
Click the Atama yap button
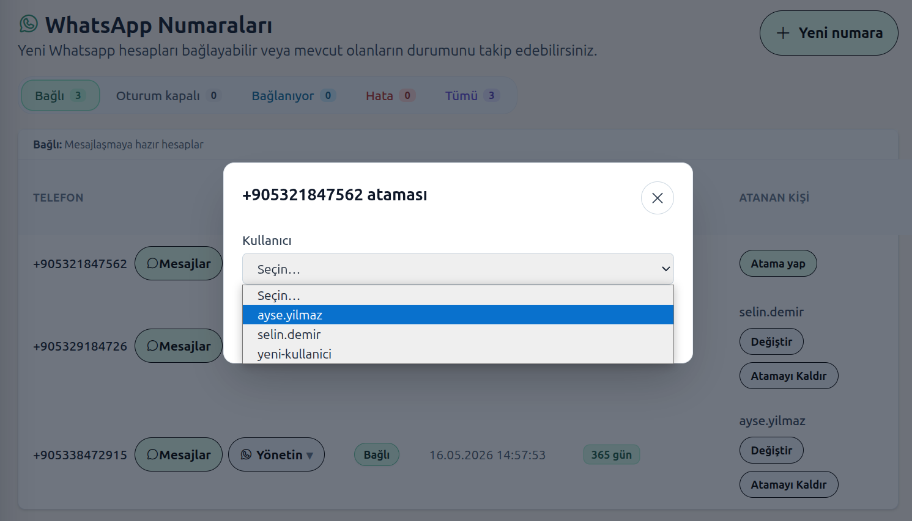point(778,263)
